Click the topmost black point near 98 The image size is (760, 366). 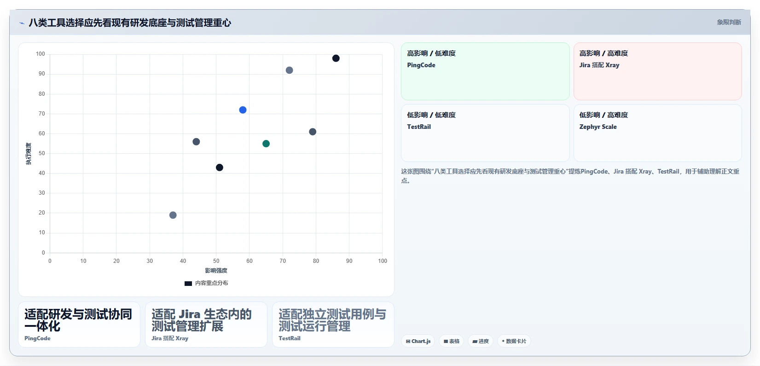pyautogui.click(x=336, y=58)
